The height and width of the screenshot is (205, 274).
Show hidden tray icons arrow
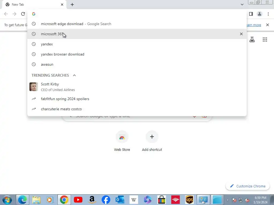[x=227, y=200]
